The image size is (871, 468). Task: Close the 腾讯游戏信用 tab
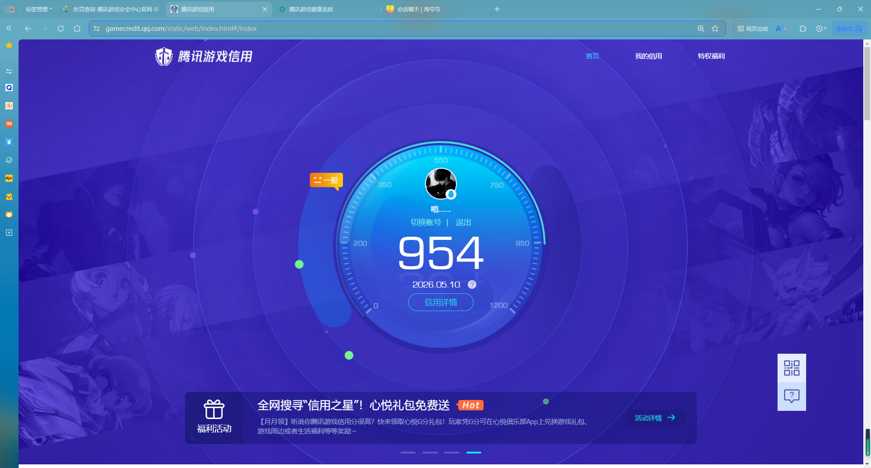coord(265,9)
